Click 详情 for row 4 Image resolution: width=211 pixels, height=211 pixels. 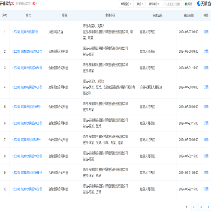coord(206,87)
